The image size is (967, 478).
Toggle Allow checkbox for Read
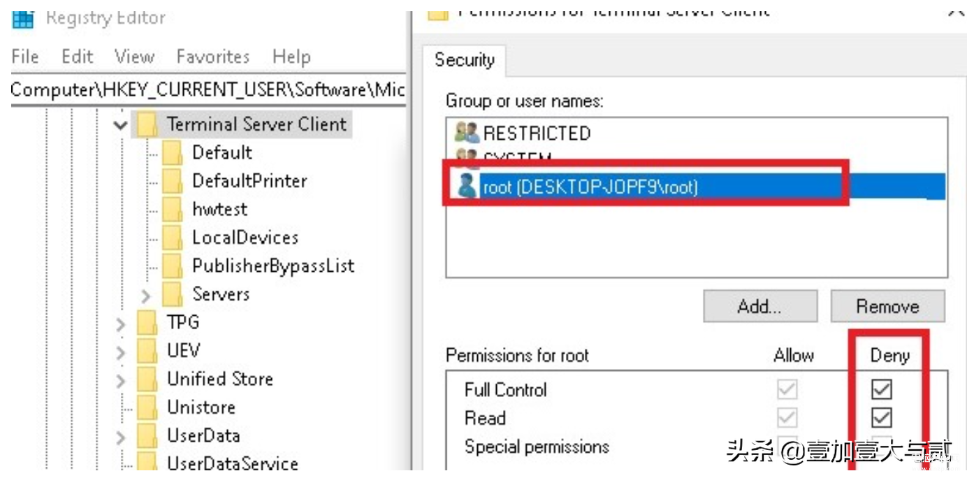(x=787, y=418)
